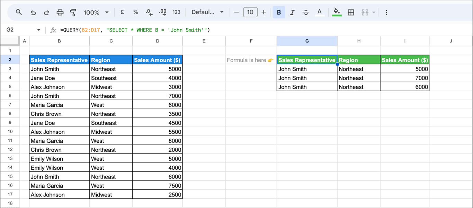473x208 pixels.
Task: Select 7000 in the green result table
Action: click(404, 78)
